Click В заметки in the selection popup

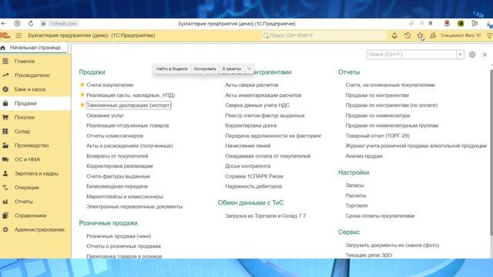(x=232, y=68)
